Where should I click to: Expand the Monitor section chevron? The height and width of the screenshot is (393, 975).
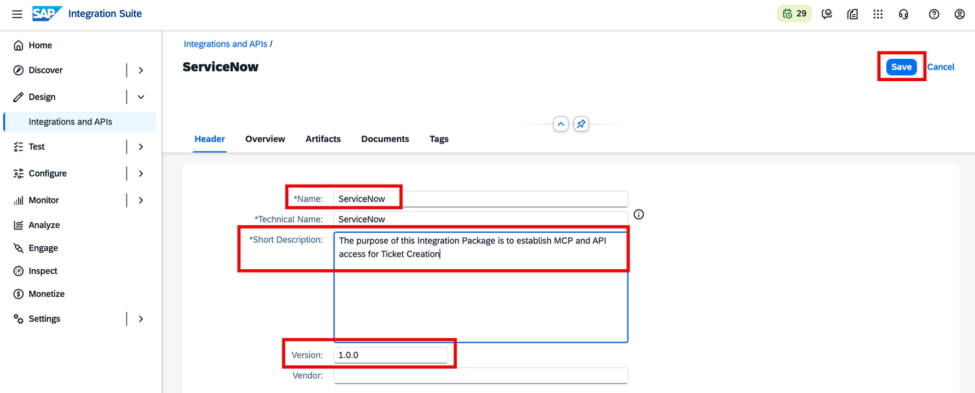click(141, 200)
